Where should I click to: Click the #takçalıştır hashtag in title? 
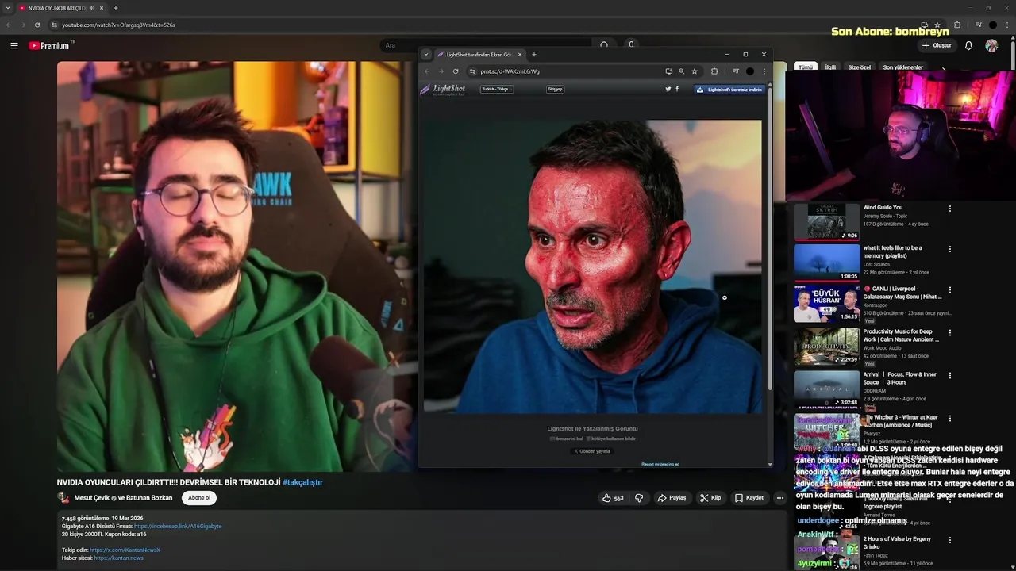(x=302, y=482)
